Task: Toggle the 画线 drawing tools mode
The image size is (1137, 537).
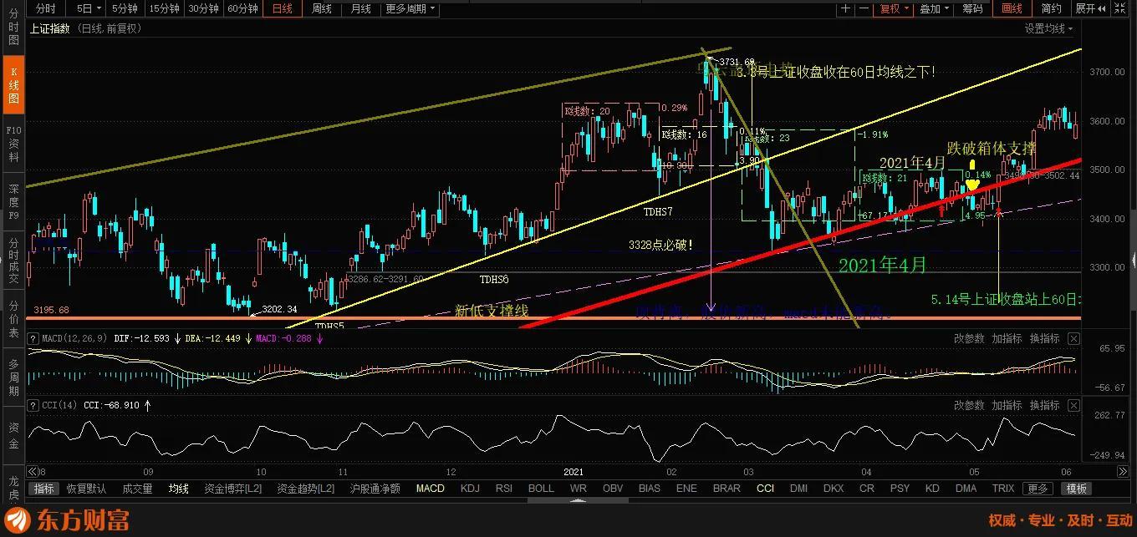Action: pos(1012,8)
